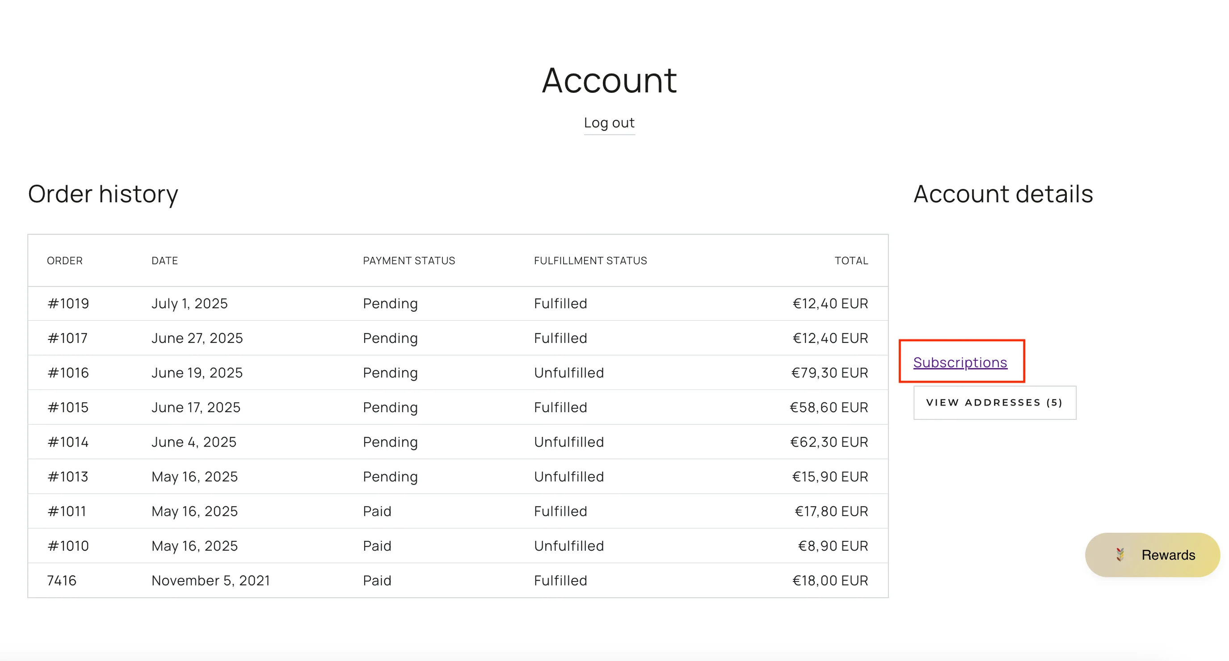Open order #1017
Screen dimensions: 1229x661
67,338
